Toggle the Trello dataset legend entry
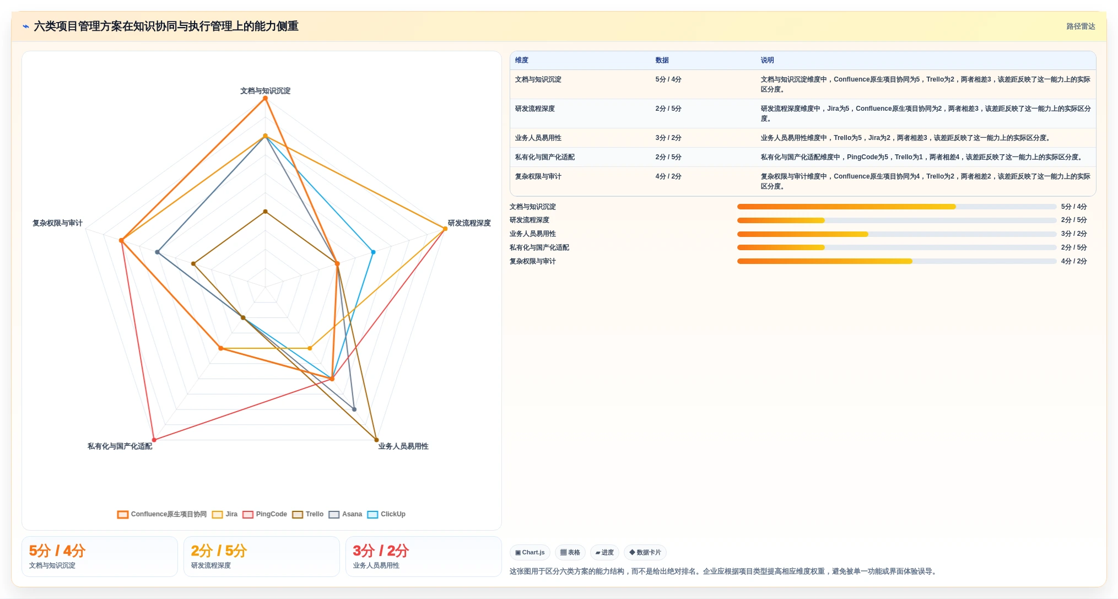This screenshot has height=599, width=1118. (x=308, y=514)
